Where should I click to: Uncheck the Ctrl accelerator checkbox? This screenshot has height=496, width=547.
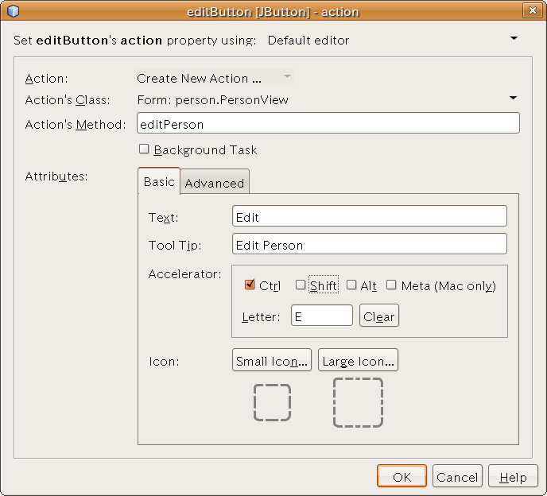click(250, 285)
